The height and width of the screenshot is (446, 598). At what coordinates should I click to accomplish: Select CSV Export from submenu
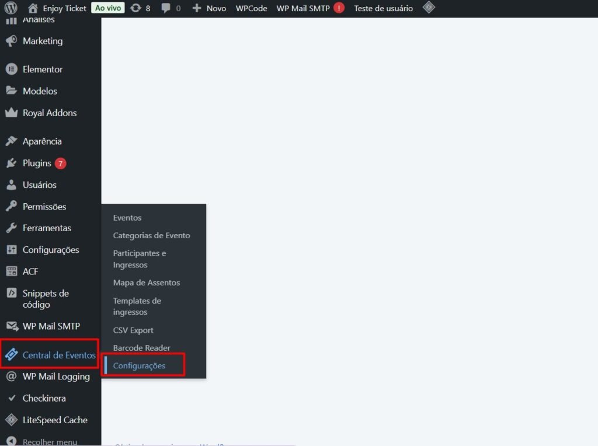[x=133, y=330]
